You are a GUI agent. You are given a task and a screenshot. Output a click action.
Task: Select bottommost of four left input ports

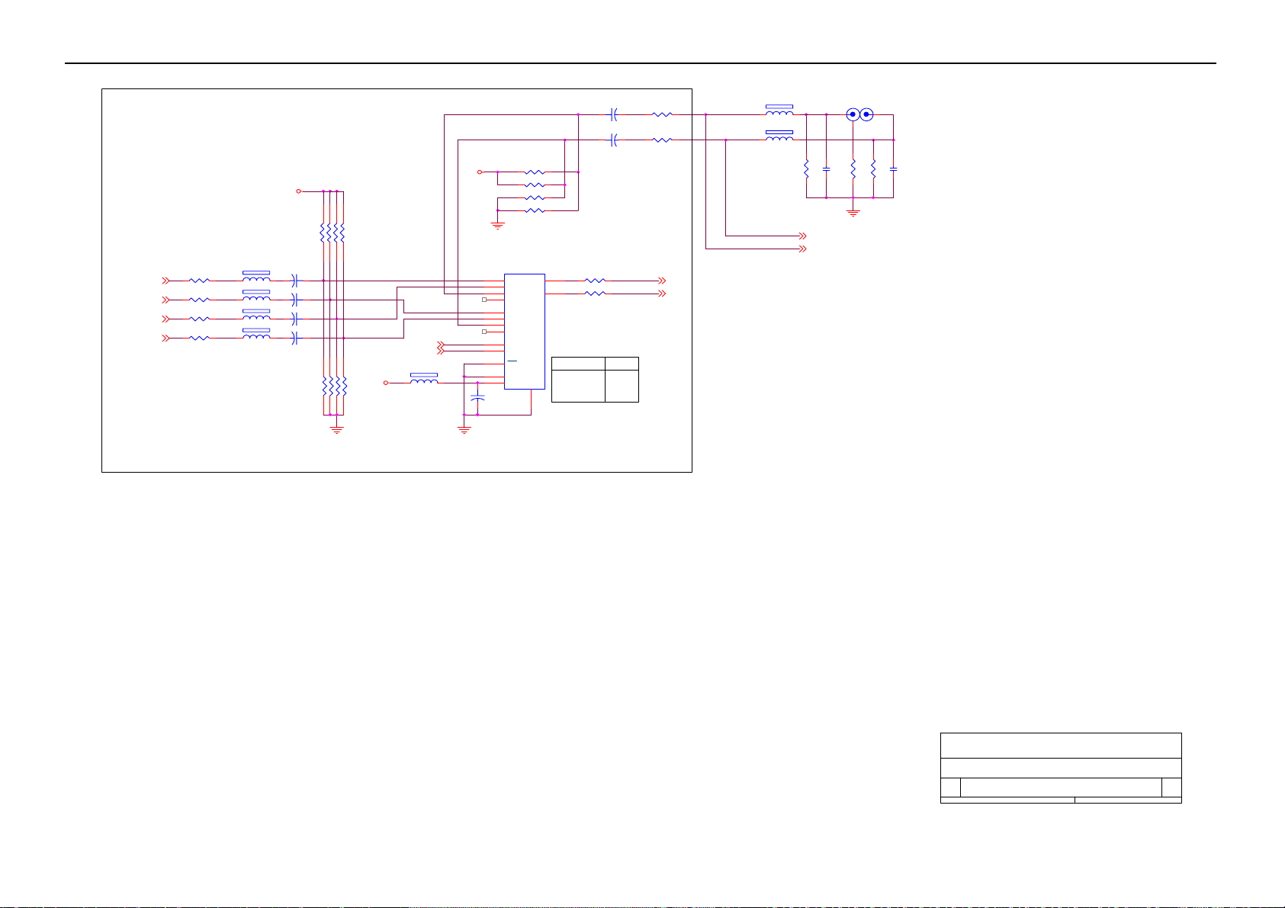coord(165,338)
